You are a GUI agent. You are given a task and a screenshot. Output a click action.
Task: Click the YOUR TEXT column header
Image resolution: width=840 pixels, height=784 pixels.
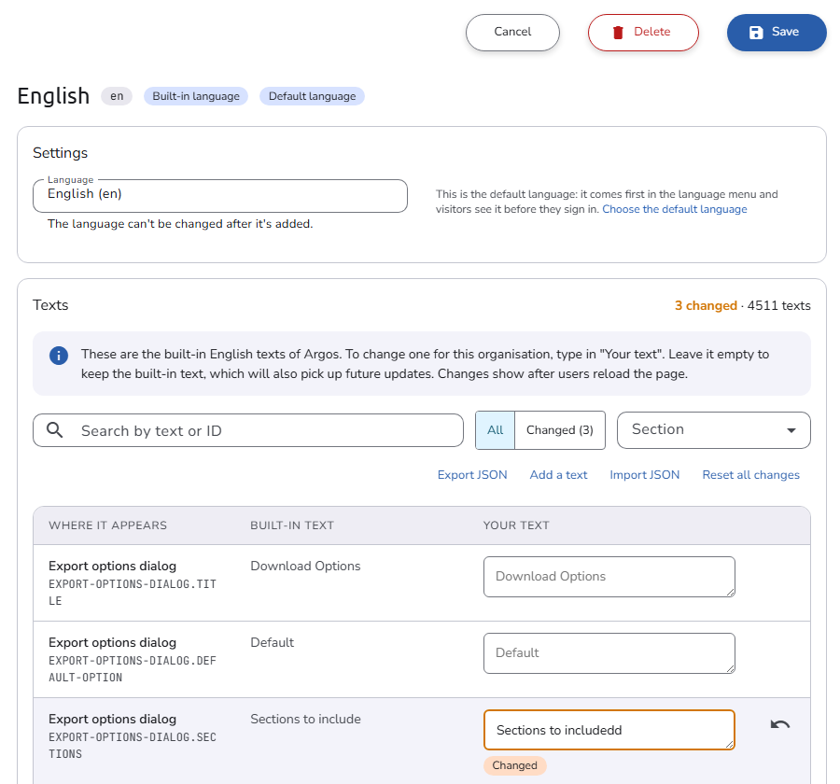(516, 525)
